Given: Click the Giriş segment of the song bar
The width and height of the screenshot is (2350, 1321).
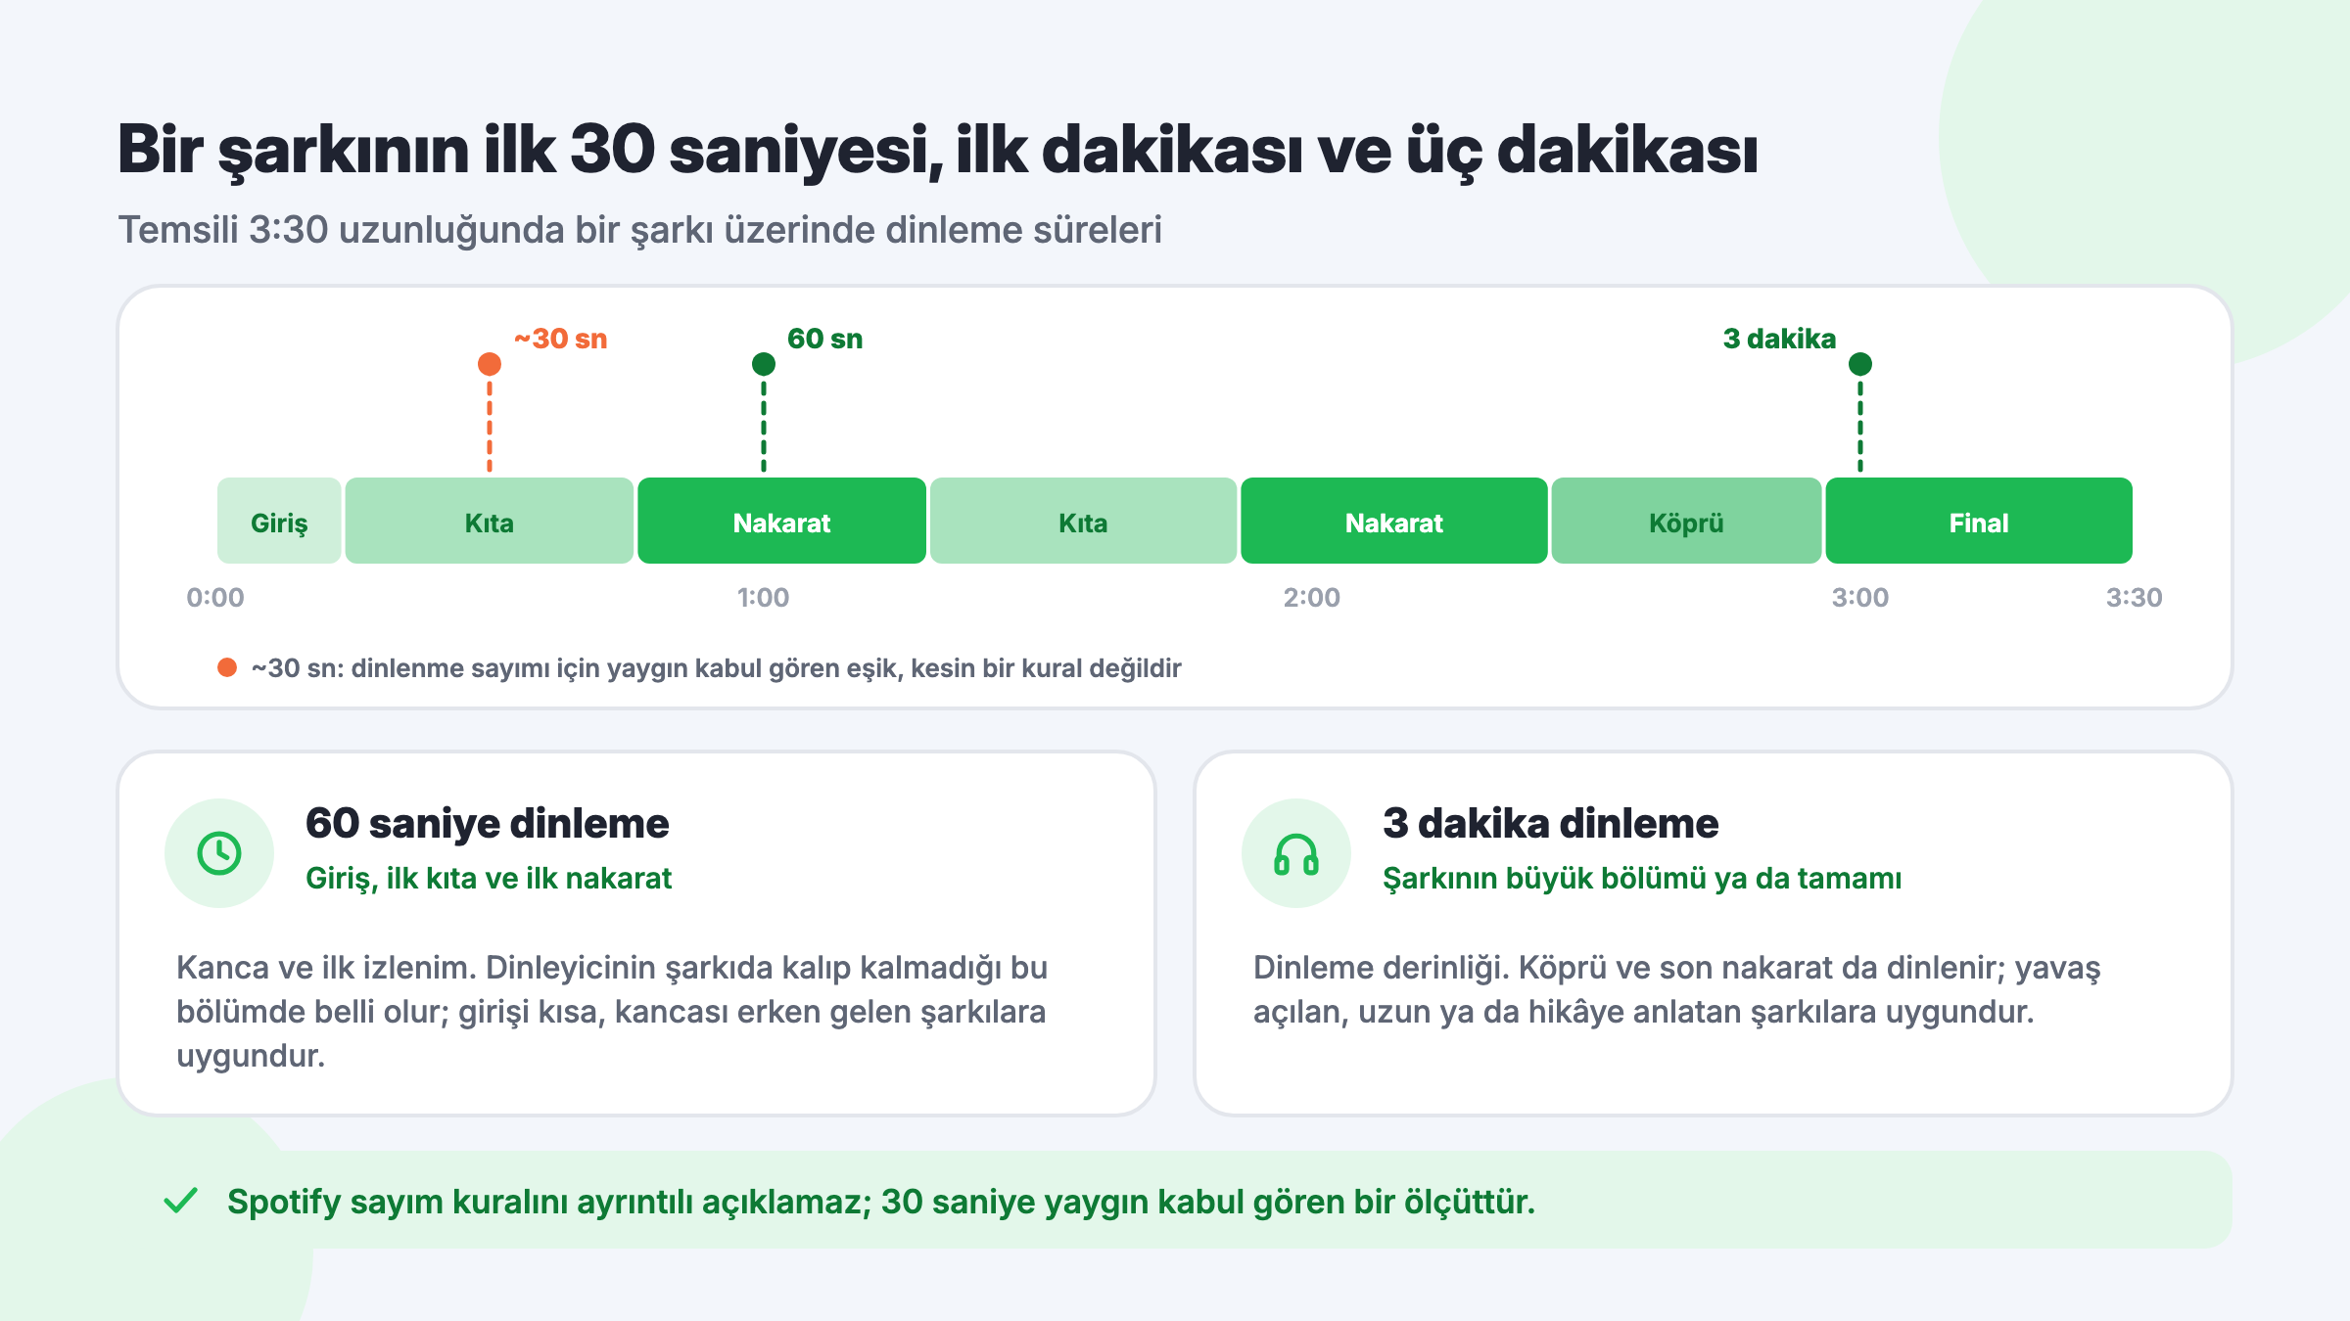Looking at the screenshot, I should point(279,521).
